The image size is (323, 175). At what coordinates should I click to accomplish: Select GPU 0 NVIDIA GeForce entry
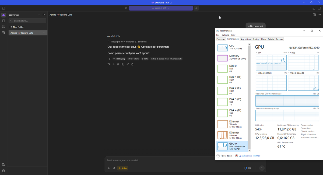pyautogui.click(x=232, y=146)
